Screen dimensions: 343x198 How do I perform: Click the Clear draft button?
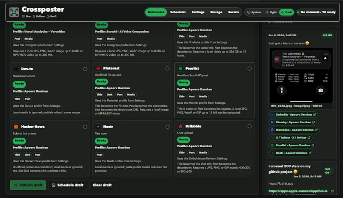(102, 185)
